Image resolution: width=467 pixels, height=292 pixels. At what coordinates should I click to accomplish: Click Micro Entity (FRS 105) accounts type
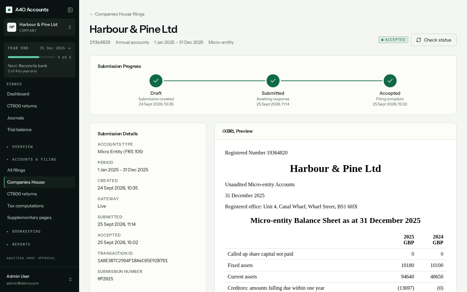point(120,152)
